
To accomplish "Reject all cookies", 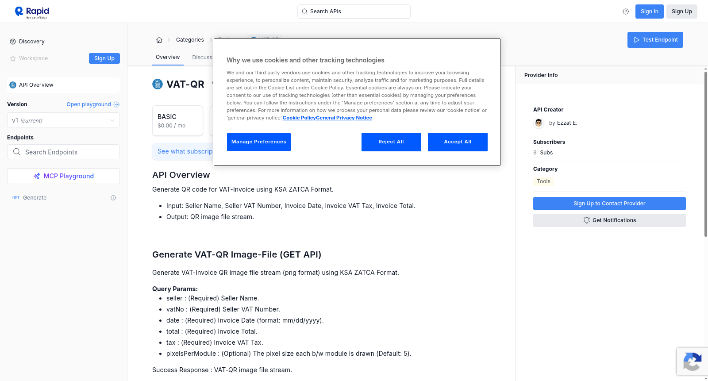I will click(391, 142).
